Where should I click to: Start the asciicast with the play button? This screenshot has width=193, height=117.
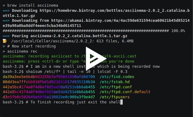point(96,59)
